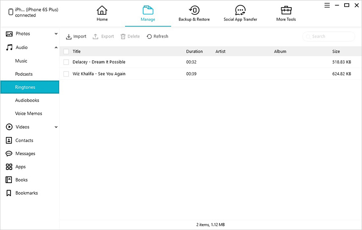Click the '2 items, 1.12 MB' status text
The height and width of the screenshot is (230, 362).
(x=210, y=225)
